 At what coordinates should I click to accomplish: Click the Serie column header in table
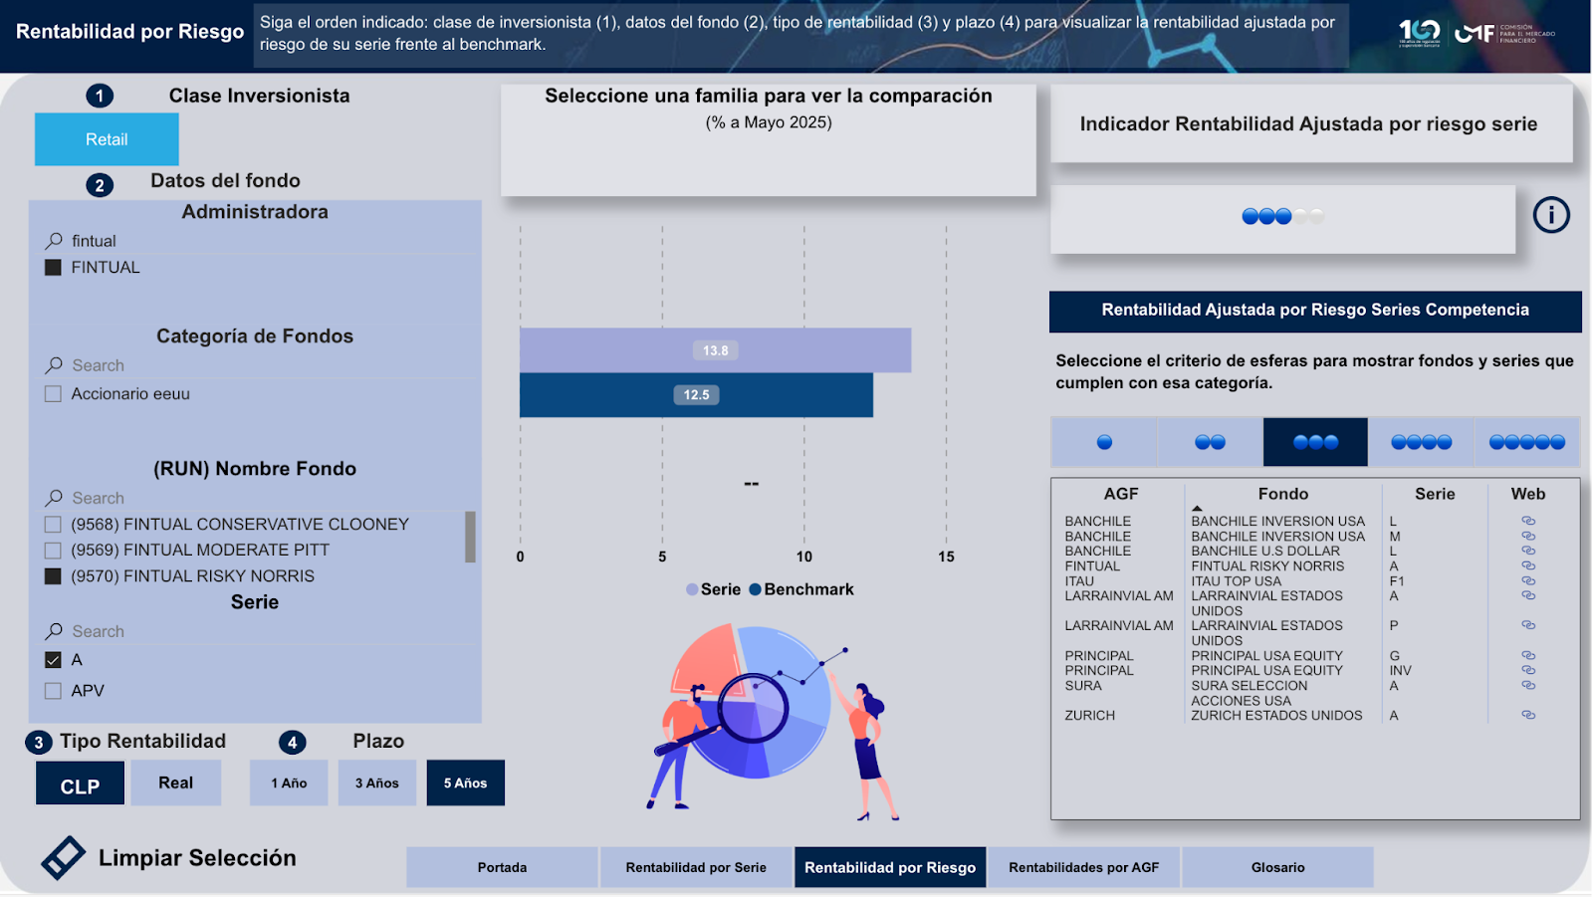(1435, 494)
